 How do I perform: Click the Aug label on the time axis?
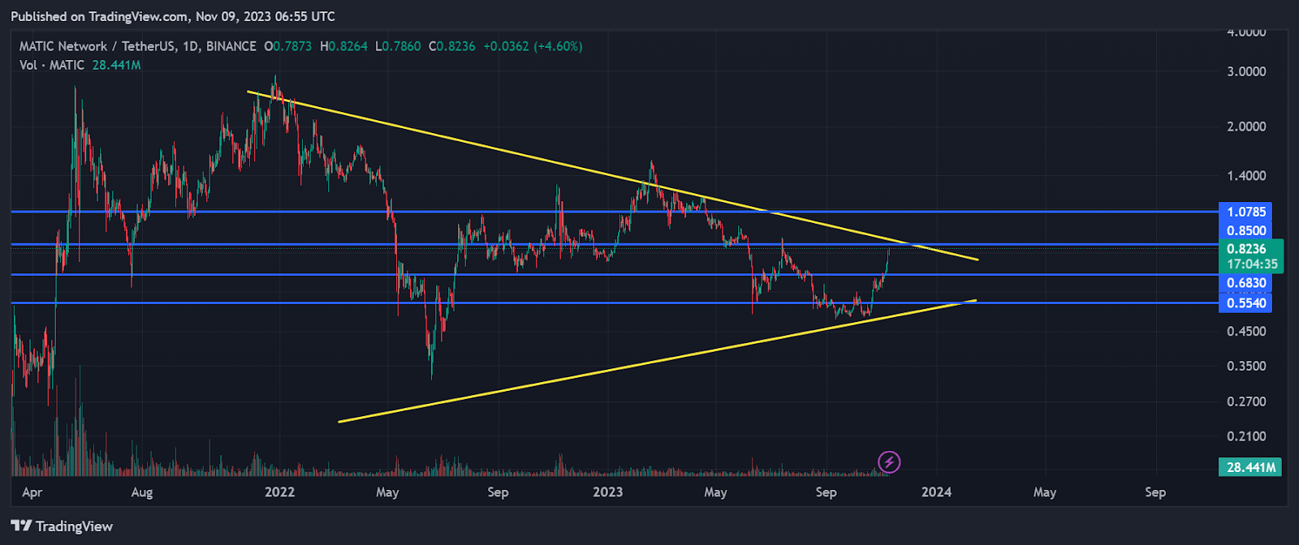coord(141,492)
